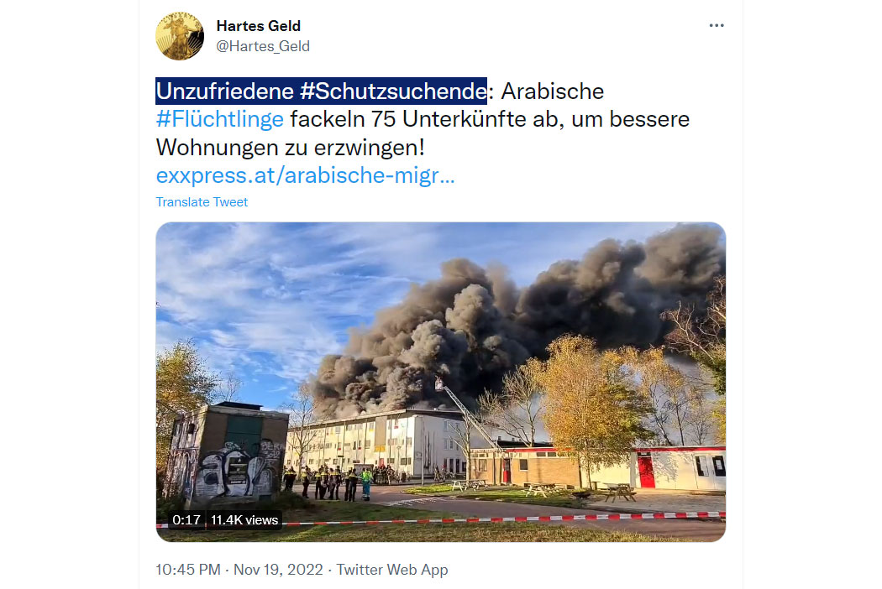
Task: Open the Twitter Web App source link
Action: pos(392,570)
